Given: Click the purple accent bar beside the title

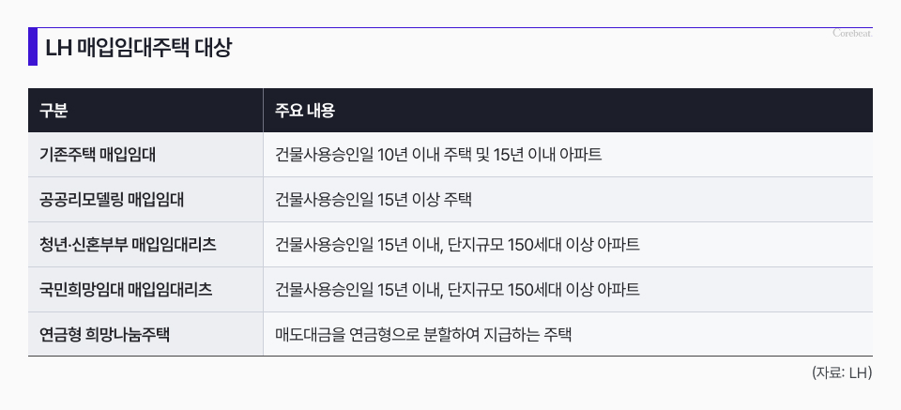Looking at the screenshot, I should click(33, 48).
